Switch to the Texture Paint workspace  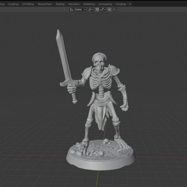(x=45, y=4)
